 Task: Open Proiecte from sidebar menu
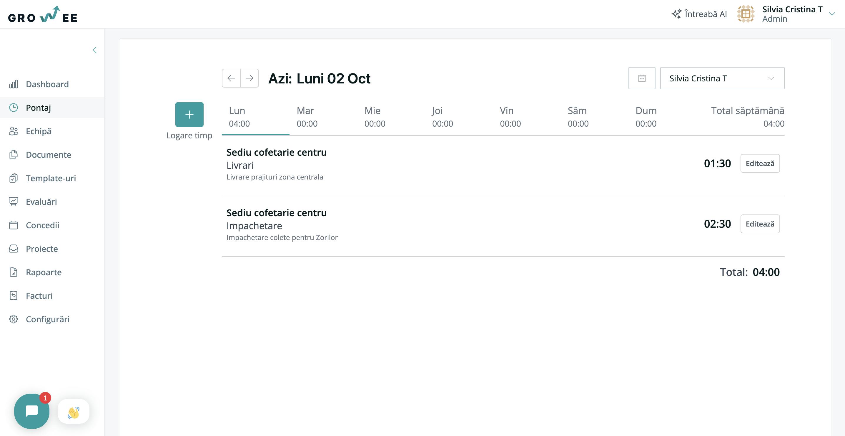42,248
